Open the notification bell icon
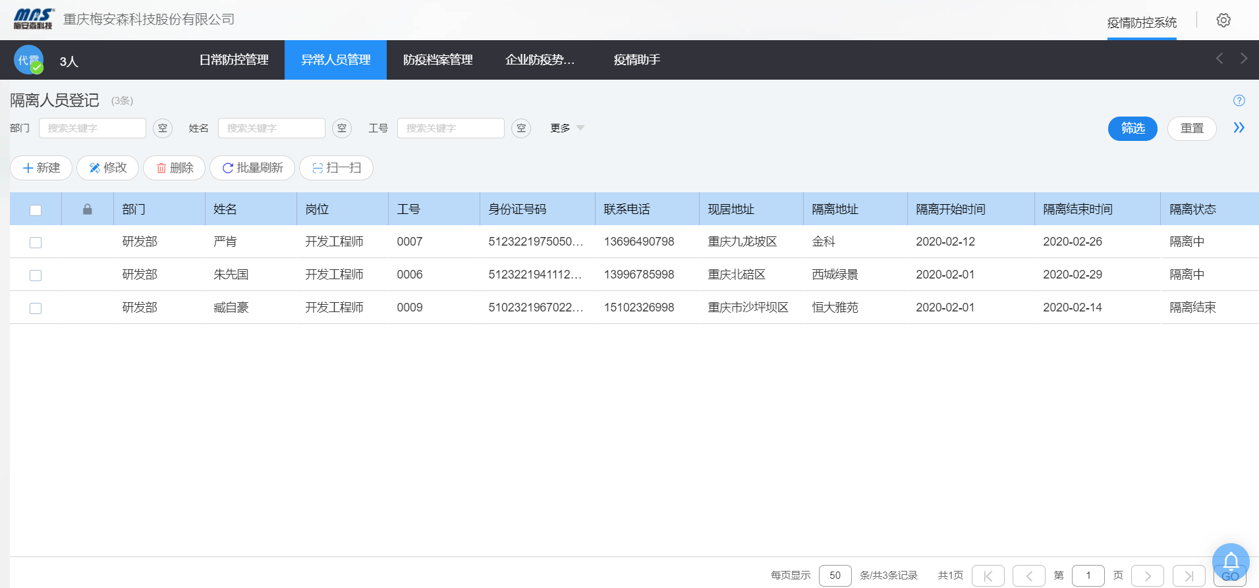The image size is (1259, 588). coord(1230,561)
